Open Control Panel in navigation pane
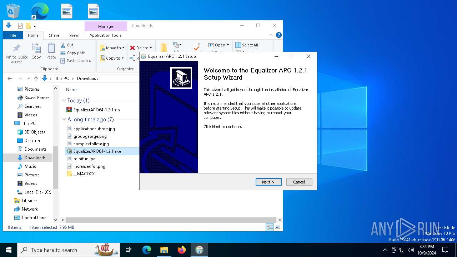The height and width of the screenshot is (257, 457). pyautogui.click(x=31, y=218)
